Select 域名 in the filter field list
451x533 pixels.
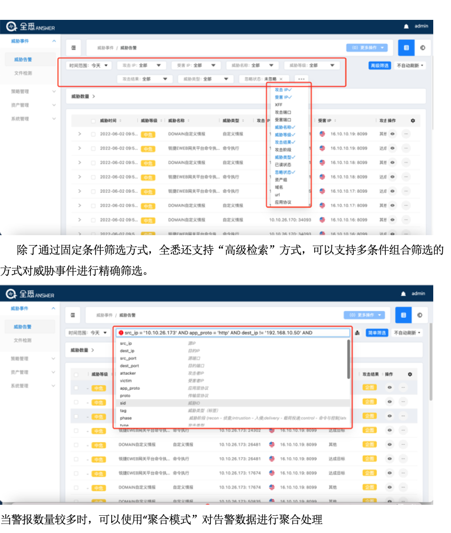click(x=278, y=187)
